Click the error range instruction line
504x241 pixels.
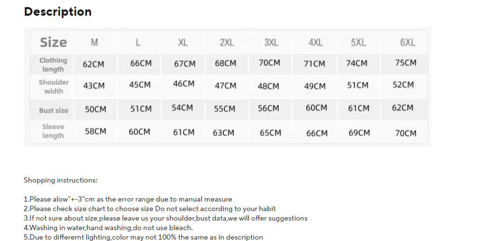tap(128, 199)
